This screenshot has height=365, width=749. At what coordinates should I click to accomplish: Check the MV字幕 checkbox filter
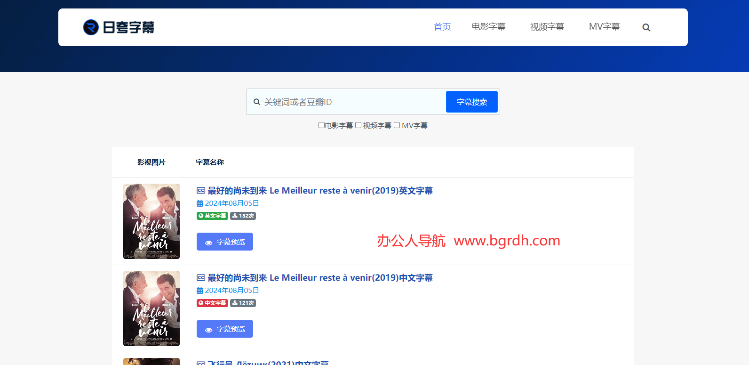click(397, 125)
